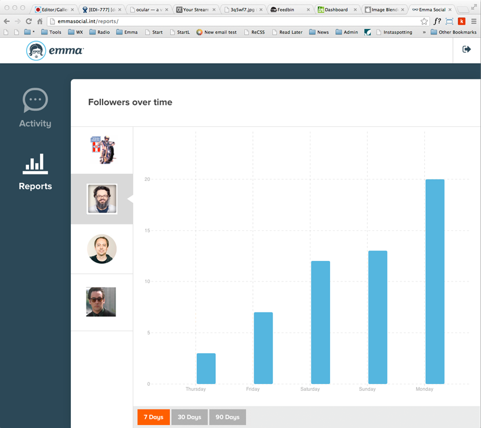The width and height of the screenshot is (481, 428).
Task: Show hidden bookmarks overflow chevron
Action: click(424, 32)
